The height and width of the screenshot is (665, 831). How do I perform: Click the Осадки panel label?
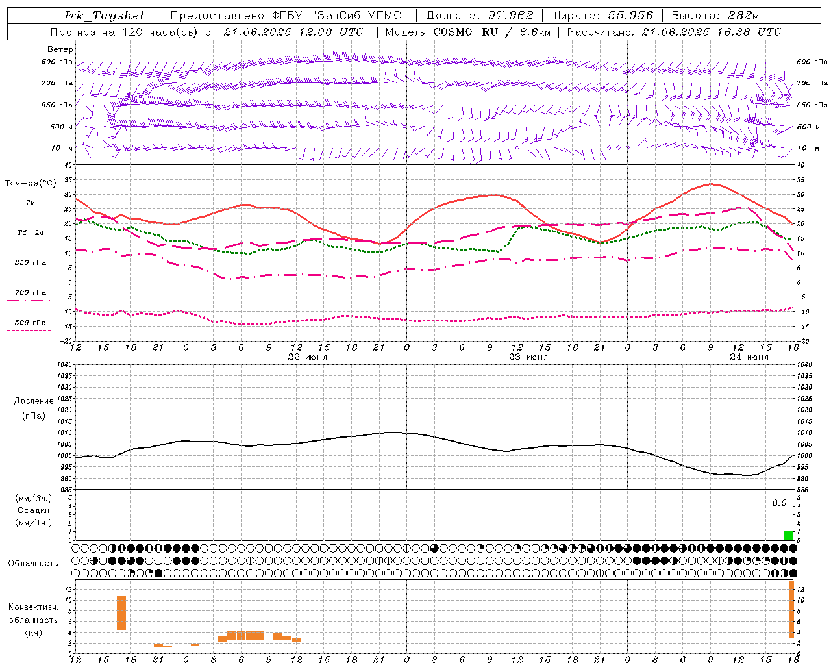pos(33,510)
